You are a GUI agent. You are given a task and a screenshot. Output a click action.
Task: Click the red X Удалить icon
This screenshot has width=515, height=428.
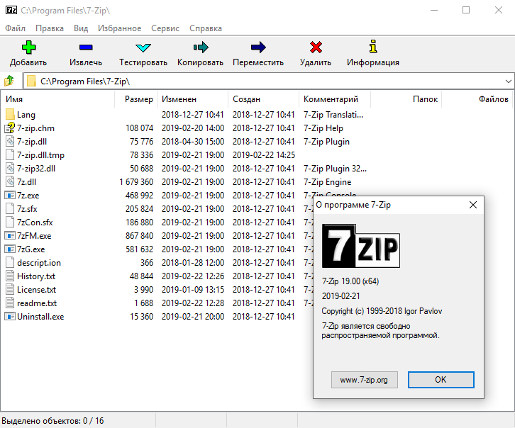[316, 47]
